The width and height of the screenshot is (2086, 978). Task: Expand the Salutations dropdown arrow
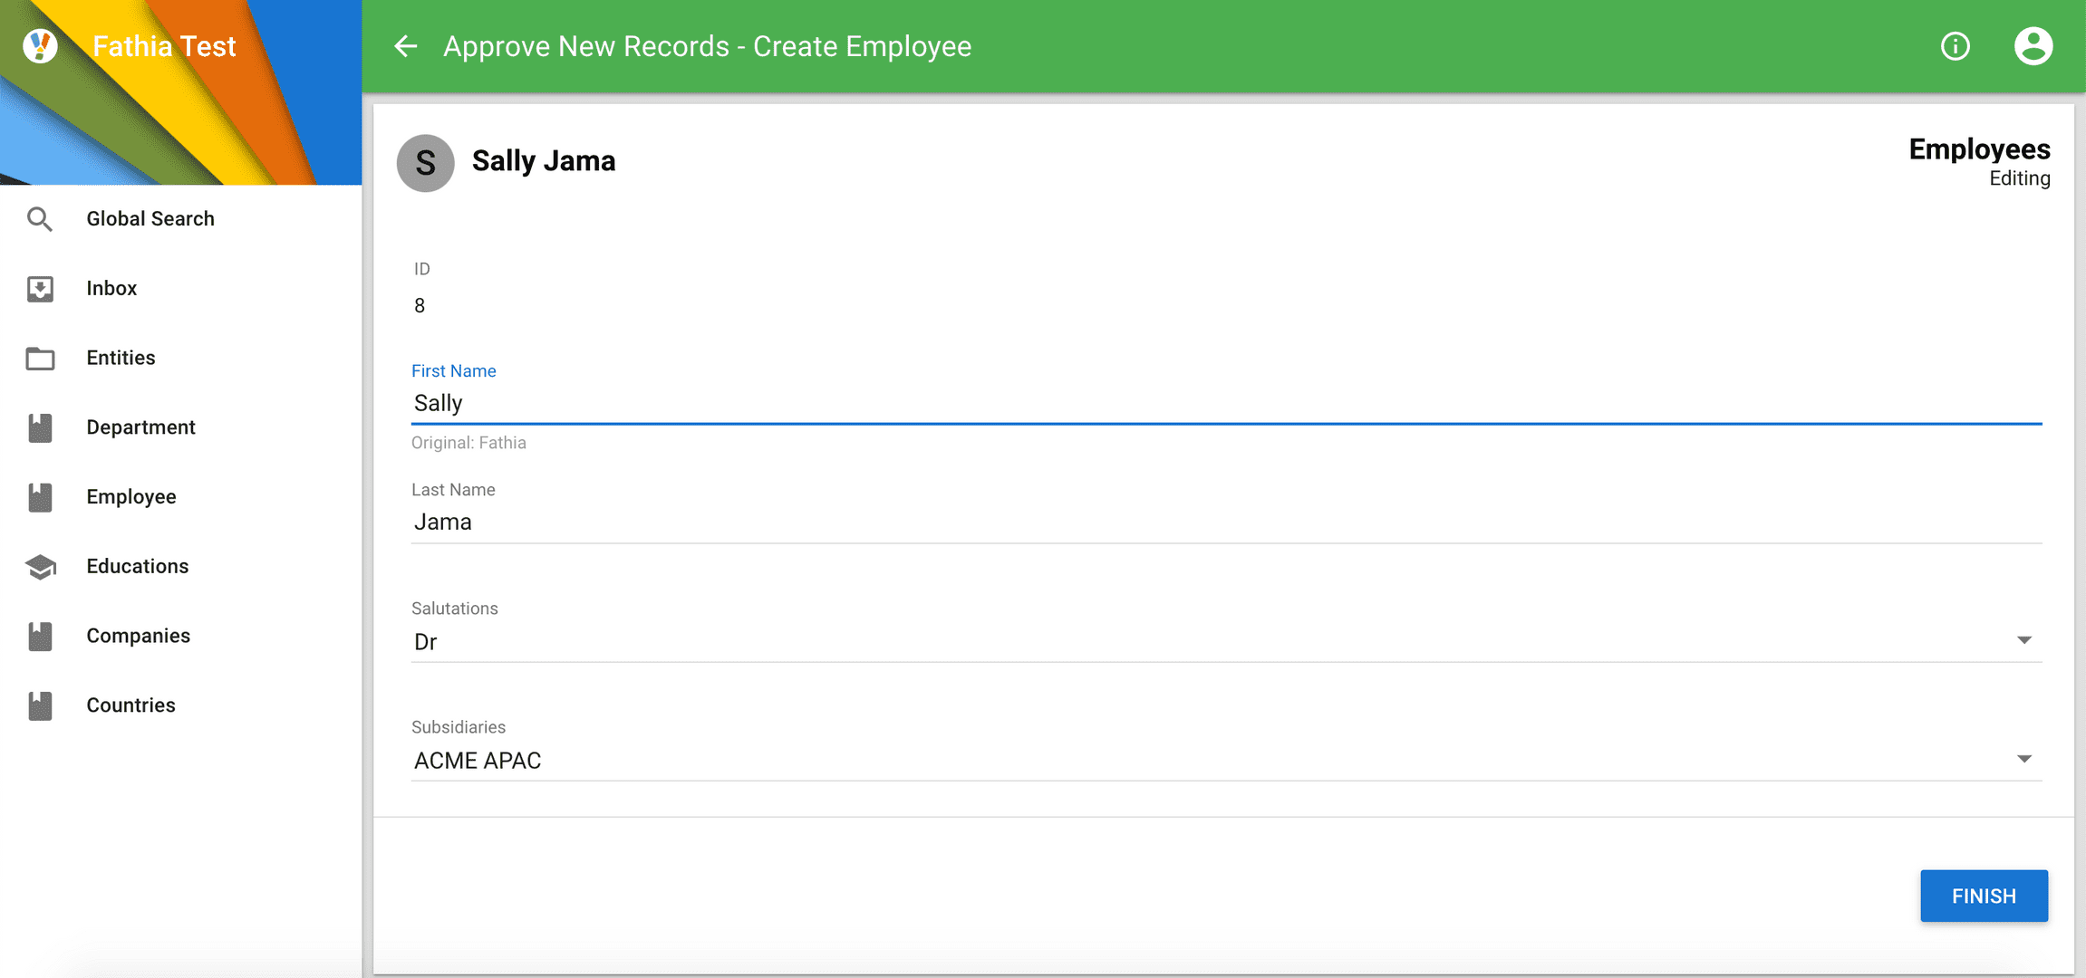coord(2023,640)
